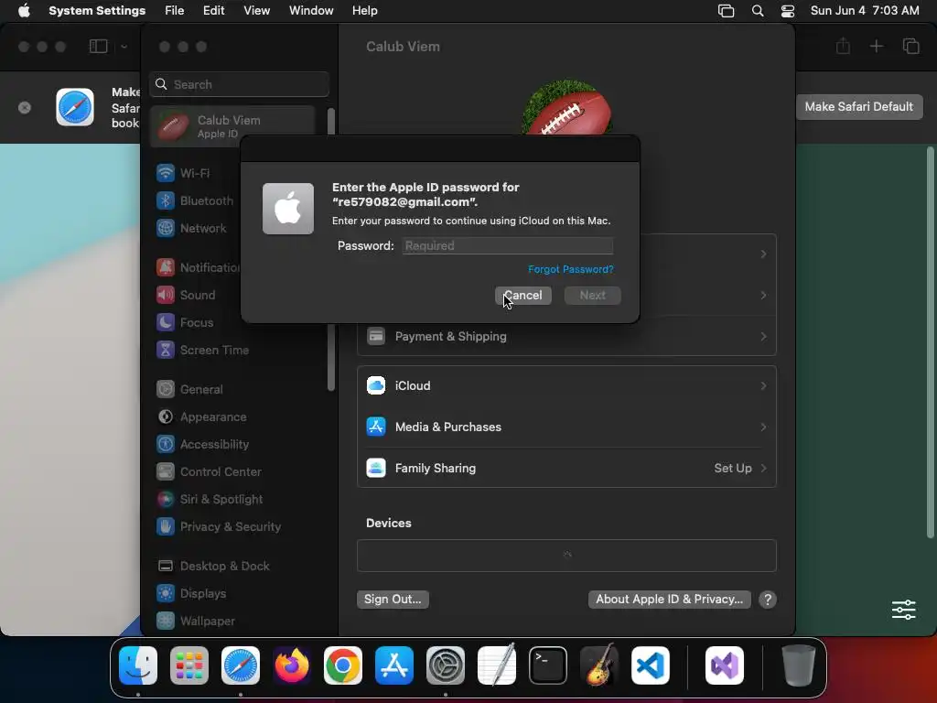Open TextEdit from the Dock
937x703 pixels.
click(x=497, y=665)
